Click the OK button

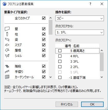(x=92, y=104)
